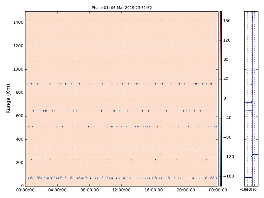Image resolution: width=264 pixels, height=198 pixels.
Task: Click the colorbar value 160
Action: pos(227,21)
